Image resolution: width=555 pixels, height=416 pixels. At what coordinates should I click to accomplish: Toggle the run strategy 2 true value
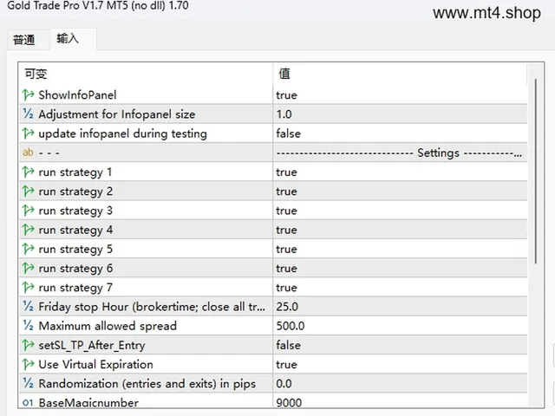pos(400,191)
